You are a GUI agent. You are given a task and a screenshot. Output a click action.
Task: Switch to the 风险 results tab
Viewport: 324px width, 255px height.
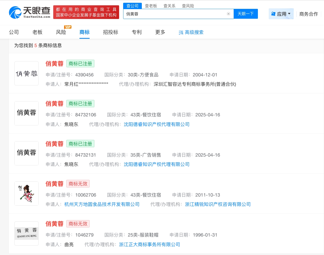61,32
